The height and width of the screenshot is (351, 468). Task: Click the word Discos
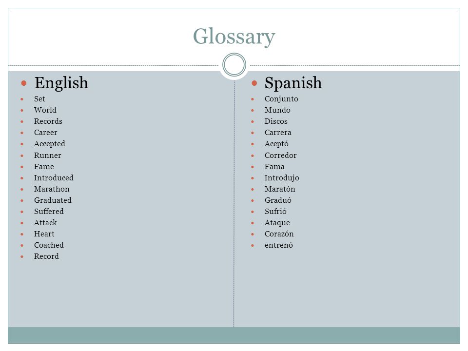pyautogui.click(x=276, y=121)
